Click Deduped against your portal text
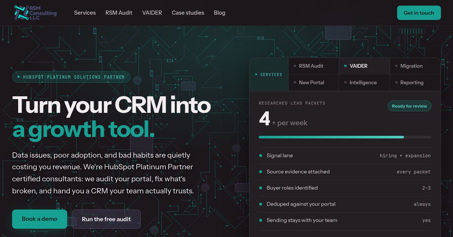 [x=301, y=204]
